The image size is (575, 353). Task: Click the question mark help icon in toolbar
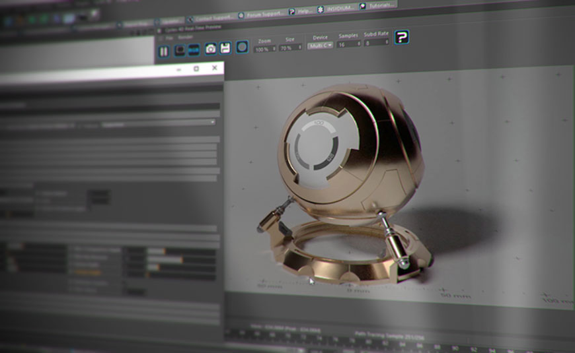[x=401, y=37]
